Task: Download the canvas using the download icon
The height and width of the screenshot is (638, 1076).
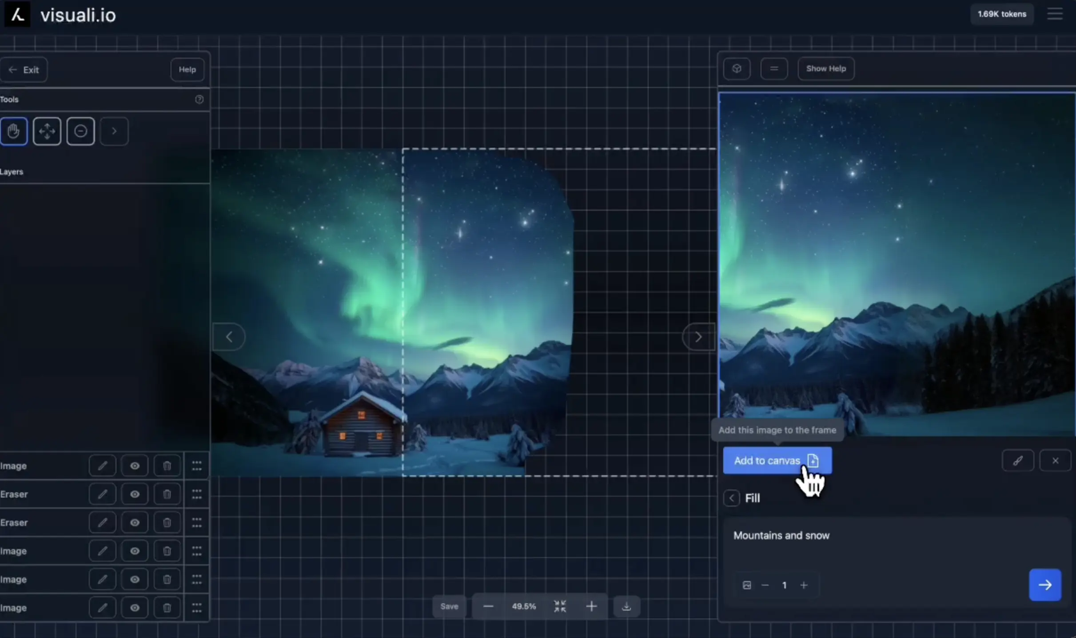Action: [x=626, y=606]
